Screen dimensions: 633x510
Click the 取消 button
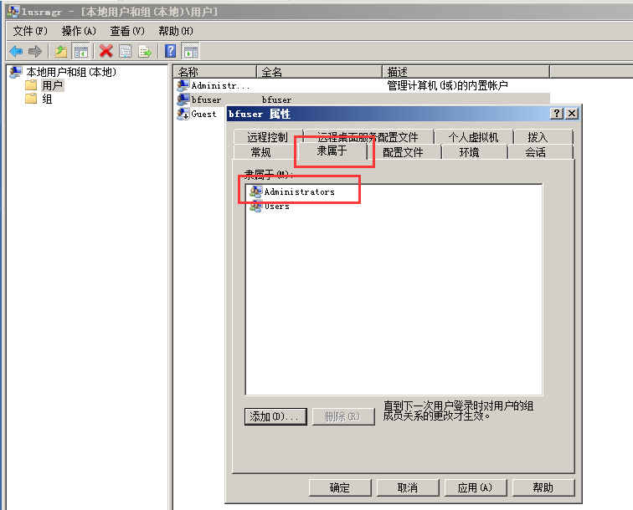pos(408,487)
